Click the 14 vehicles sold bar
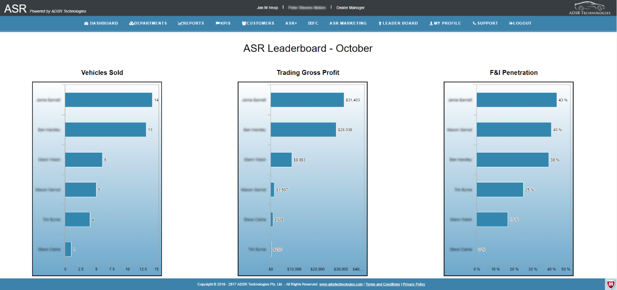 [109, 100]
